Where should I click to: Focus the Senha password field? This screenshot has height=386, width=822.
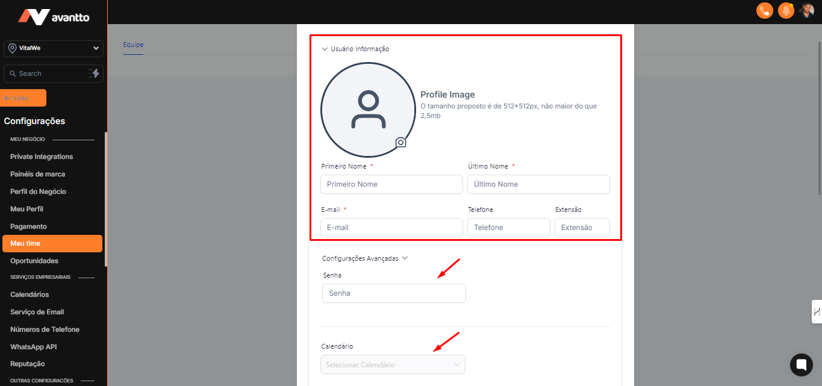tap(394, 293)
